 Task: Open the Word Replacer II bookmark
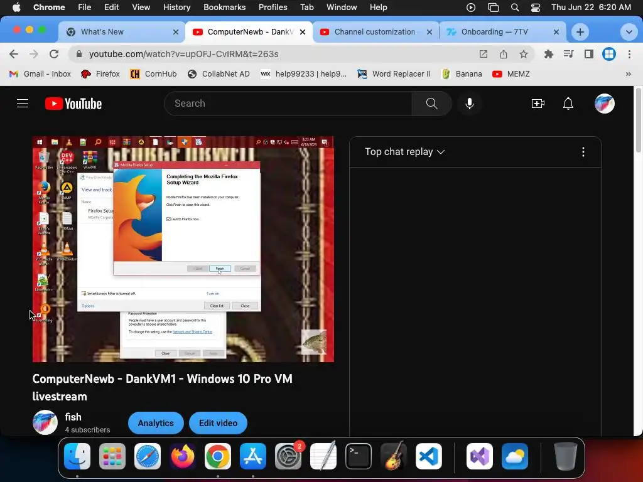[x=394, y=74]
